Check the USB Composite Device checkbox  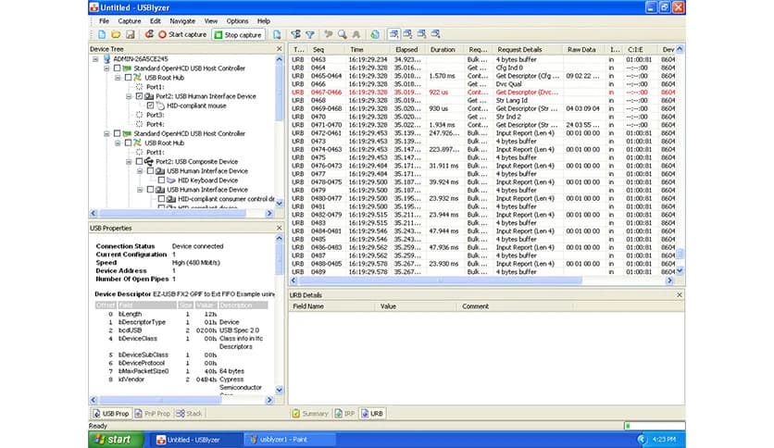[x=138, y=161]
